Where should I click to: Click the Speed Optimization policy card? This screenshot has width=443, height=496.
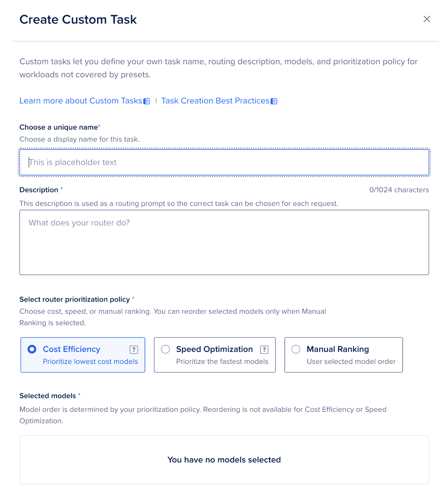click(215, 355)
